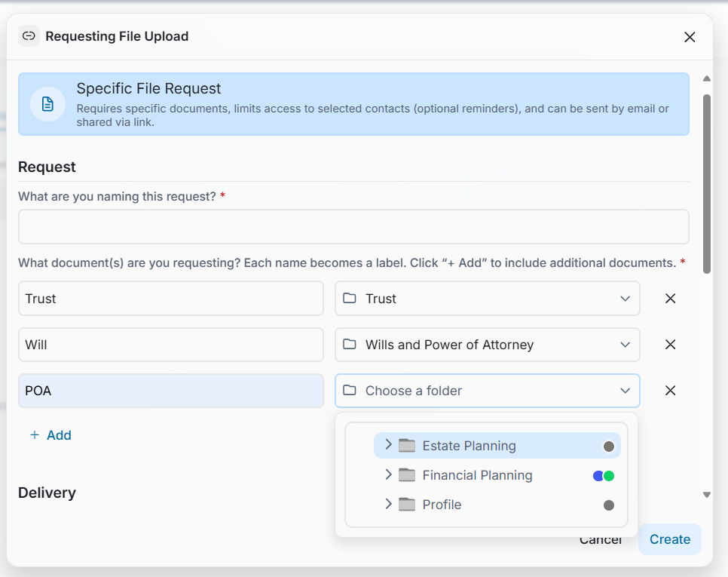Click the dialog's vertical scrollbar thumb
728x577 pixels.
pos(707,184)
